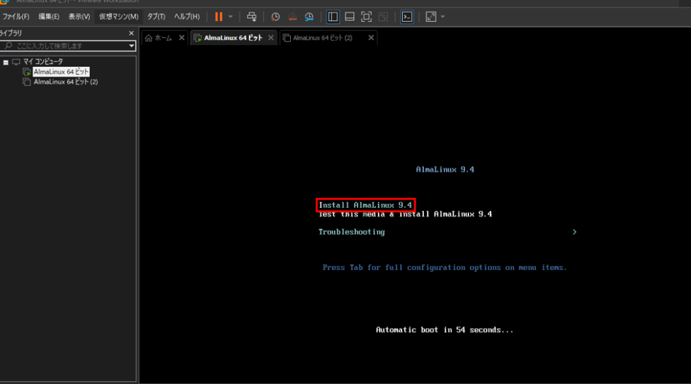Take a snapshot using the clock-plus icon
Viewport: 691px width, 384px height.
click(275, 16)
